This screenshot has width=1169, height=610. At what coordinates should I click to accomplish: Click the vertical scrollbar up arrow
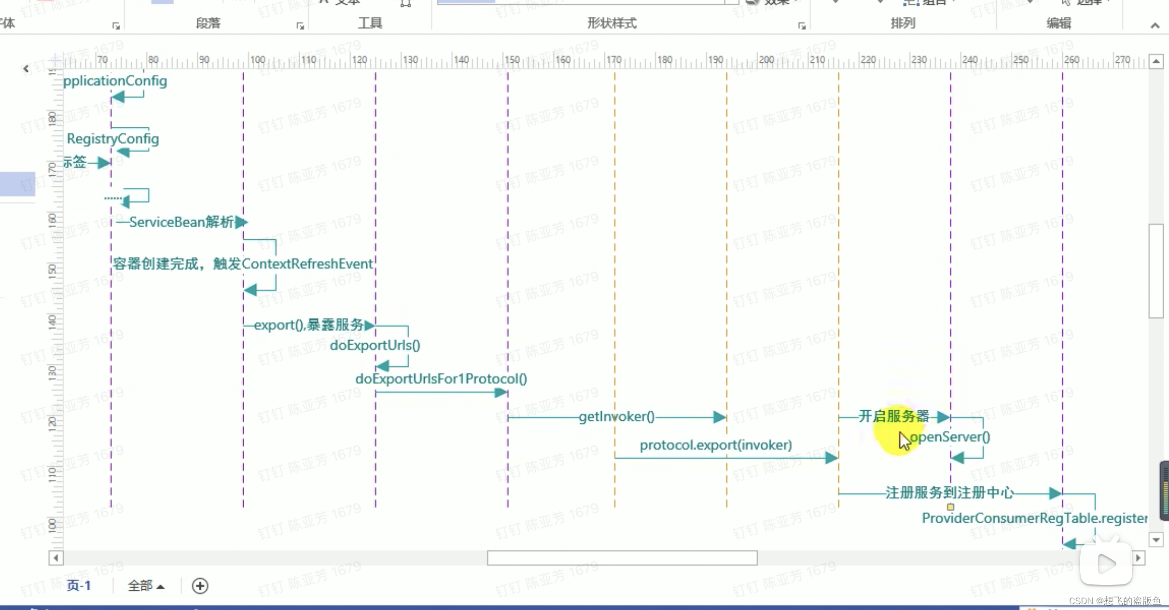(x=1156, y=61)
